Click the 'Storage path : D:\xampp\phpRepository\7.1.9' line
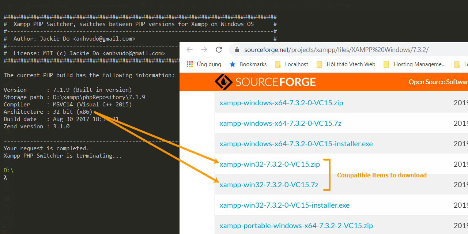This screenshot has width=468, height=234. click(74, 97)
